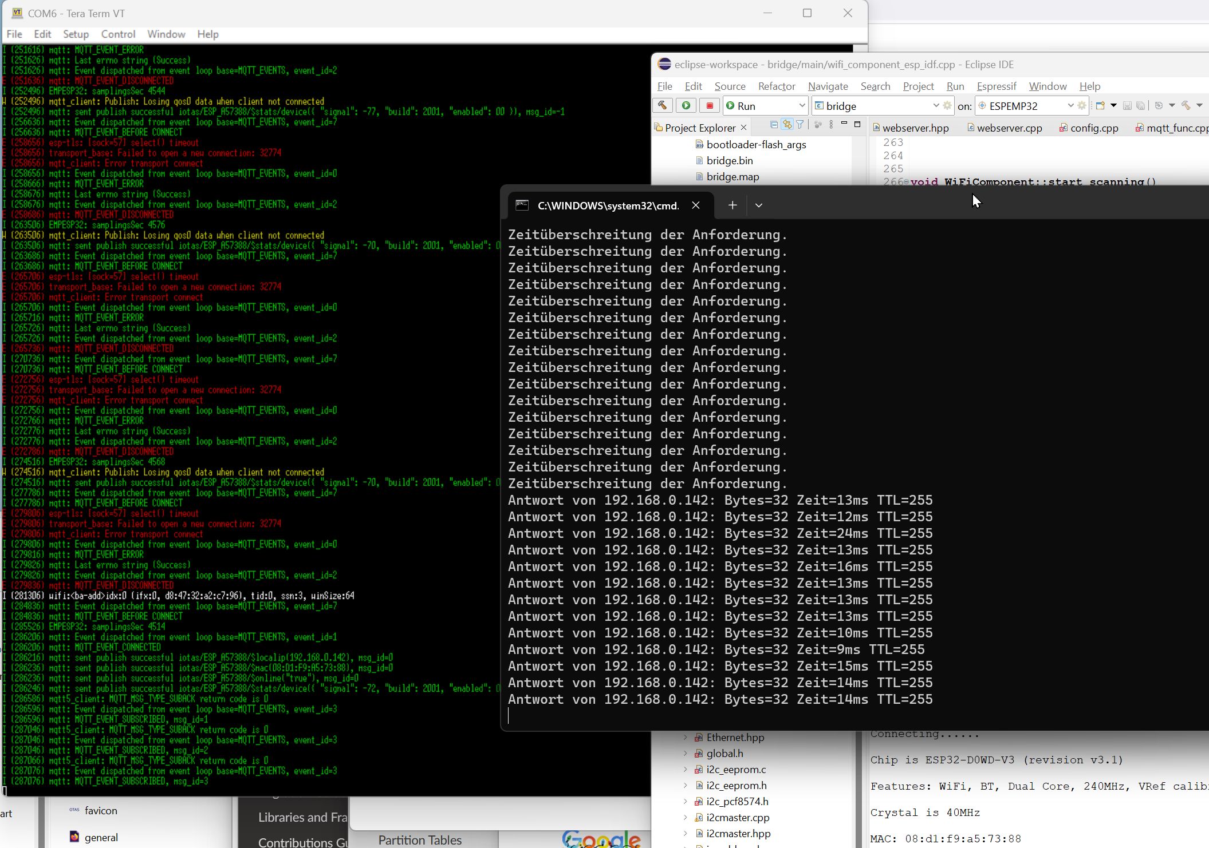
Task: Open Eclipse Window menu
Action: pos(1047,86)
